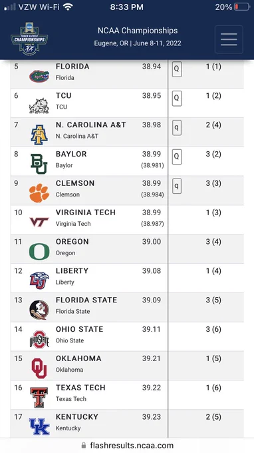Image resolution: width=254 pixels, height=453 pixels.
Task: Click Clemson's q qualifier badge
Action: 177,186
